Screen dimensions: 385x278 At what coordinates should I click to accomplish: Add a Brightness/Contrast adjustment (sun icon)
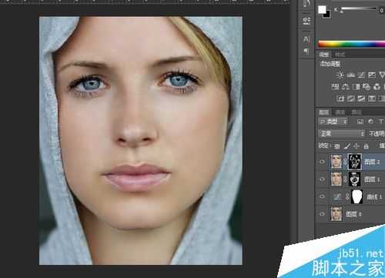pyautogui.click(x=340, y=75)
